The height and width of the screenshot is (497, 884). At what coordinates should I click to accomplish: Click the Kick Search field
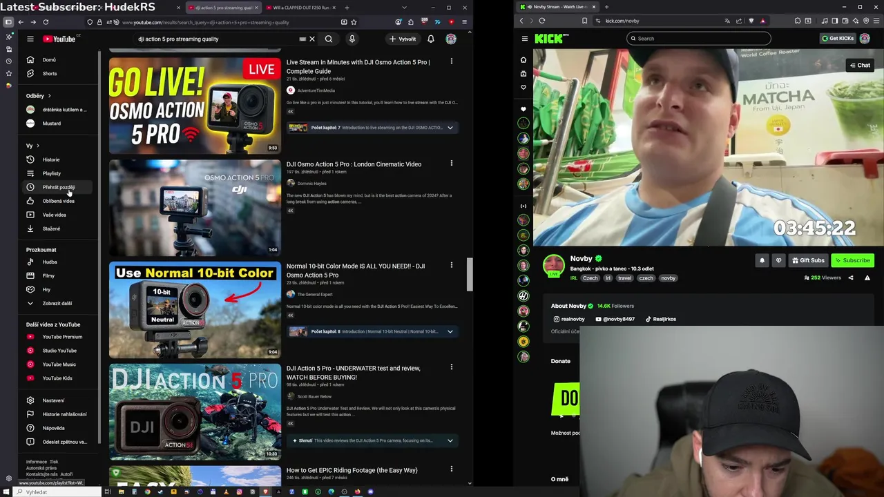(x=698, y=39)
